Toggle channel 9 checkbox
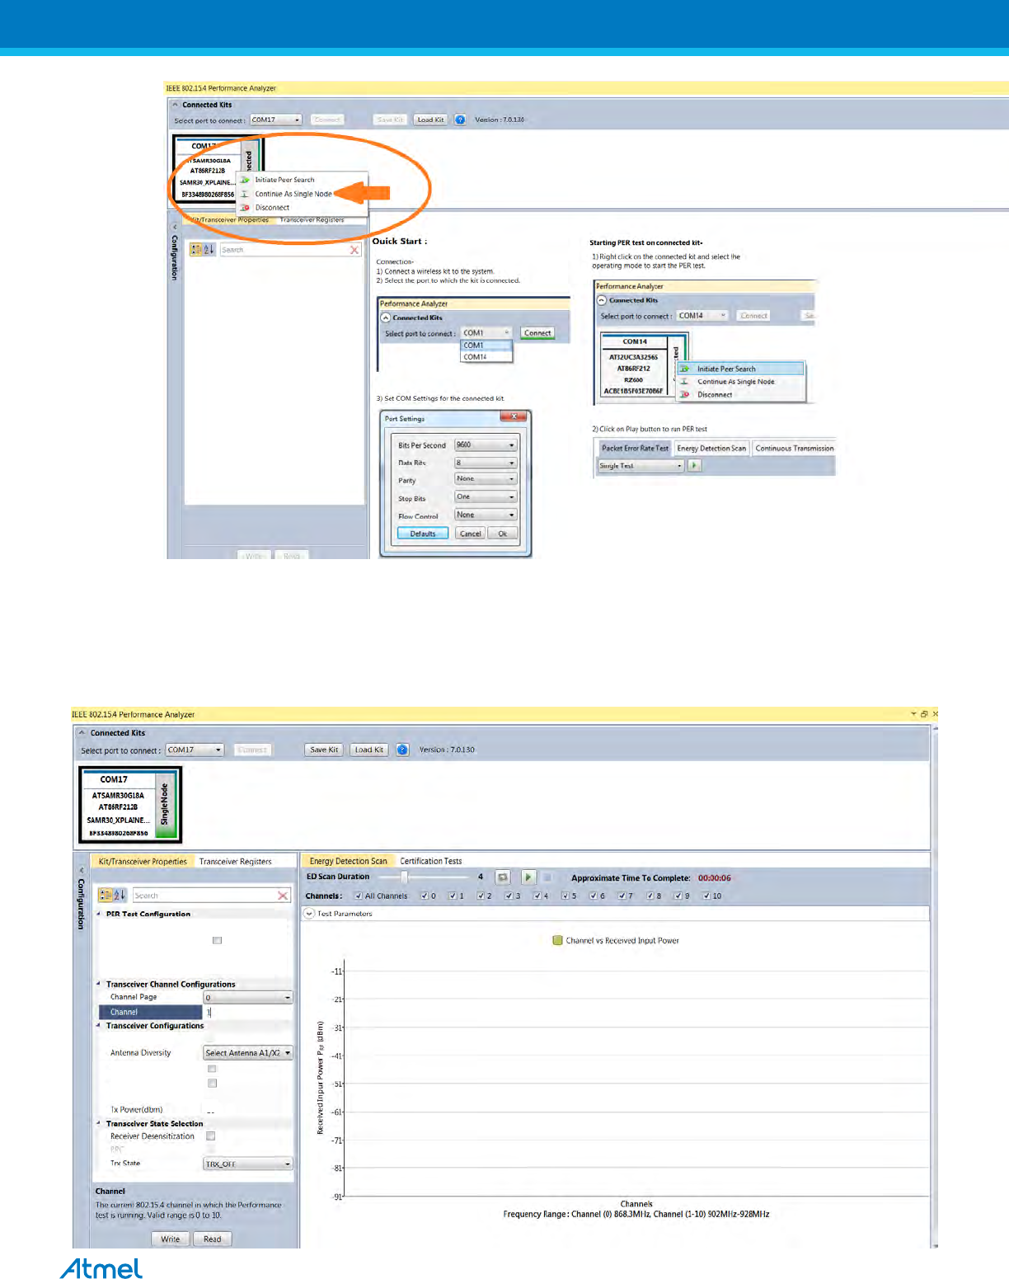Image resolution: width=1009 pixels, height=1279 pixels. point(678,896)
